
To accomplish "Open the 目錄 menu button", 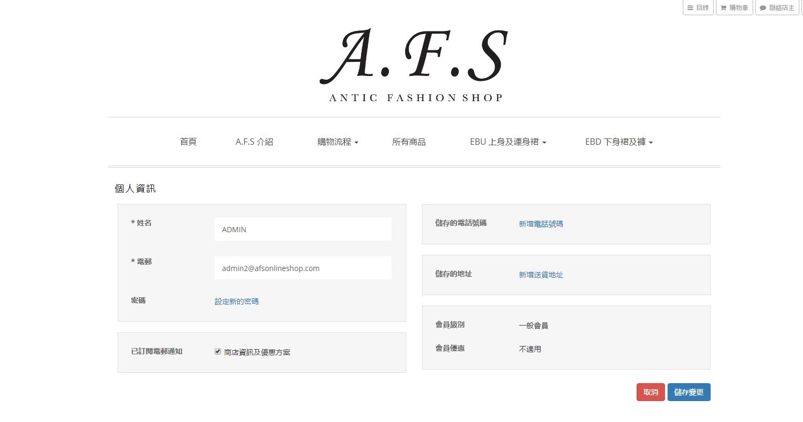I will (698, 8).
